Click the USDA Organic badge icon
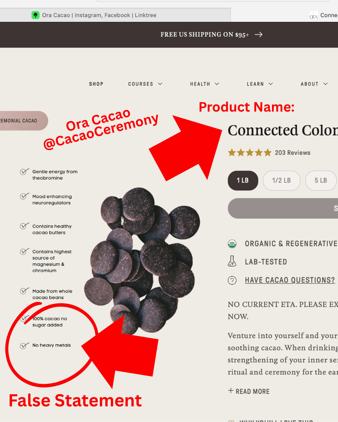Image resolution: width=338 pixels, height=422 pixels. click(232, 244)
